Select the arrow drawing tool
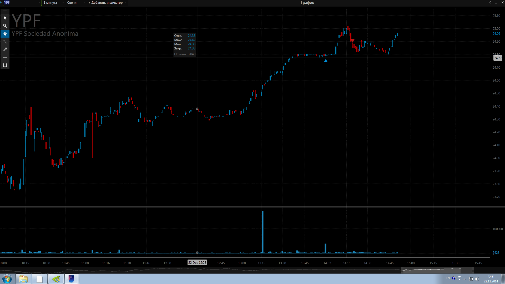Image resolution: width=505 pixels, height=284 pixels. click(5, 49)
